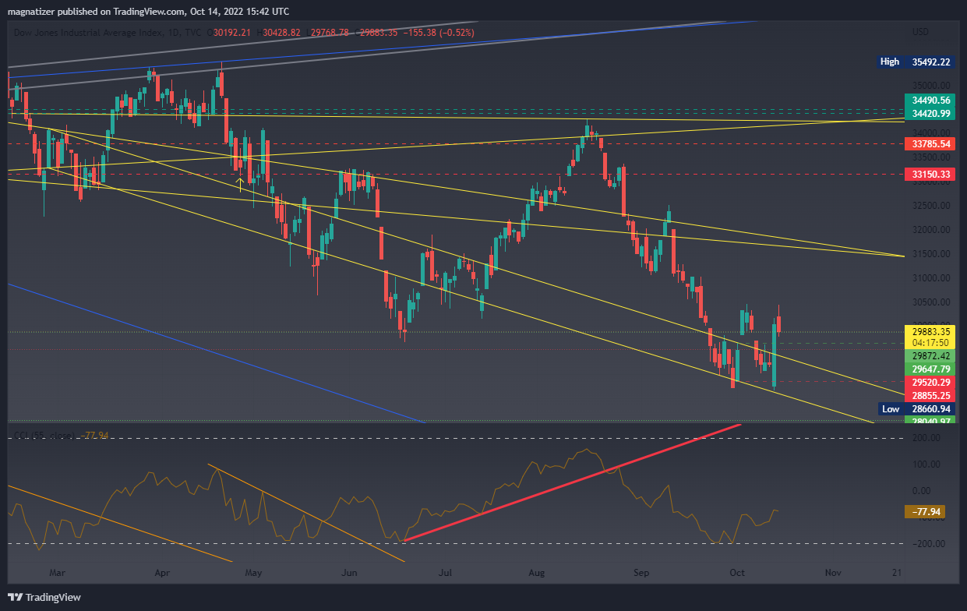This screenshot has height=611, width=967.
Task: Select the Low 28660.94 price label
Action: point(915,409)
